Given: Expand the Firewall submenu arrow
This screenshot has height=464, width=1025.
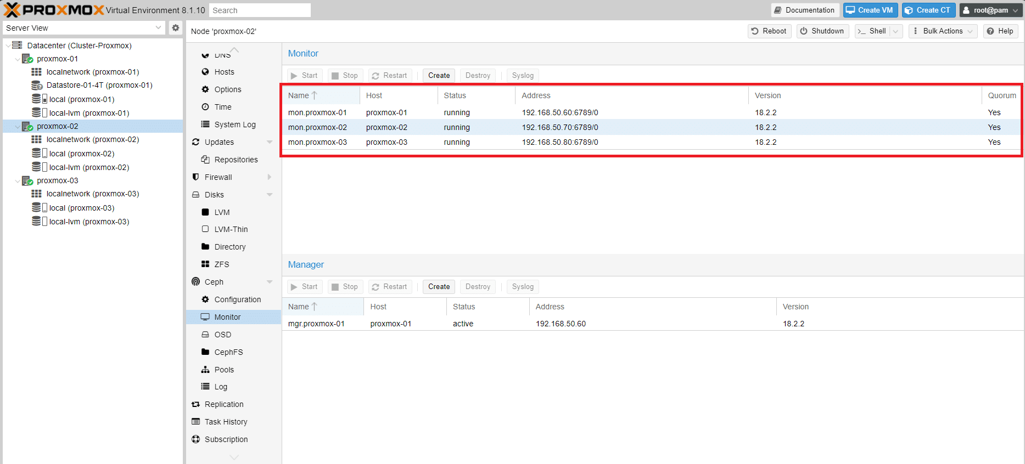Looking at the screenshot, I should point(270,177).
